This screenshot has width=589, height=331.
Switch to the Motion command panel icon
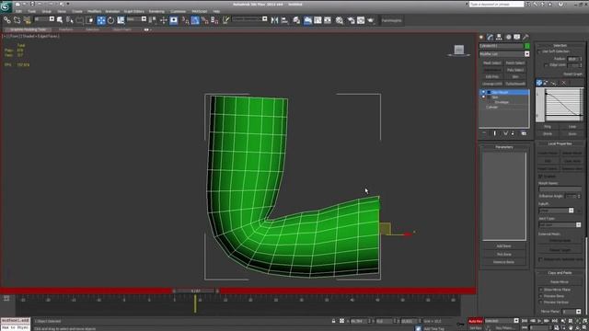point(508,37)
